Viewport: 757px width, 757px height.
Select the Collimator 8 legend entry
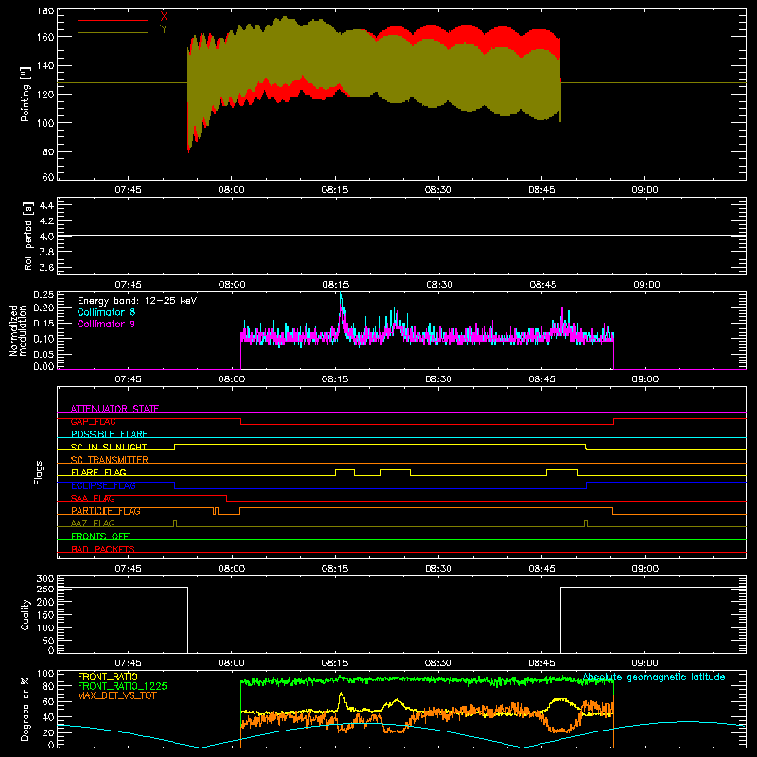(x=106, y=312)
